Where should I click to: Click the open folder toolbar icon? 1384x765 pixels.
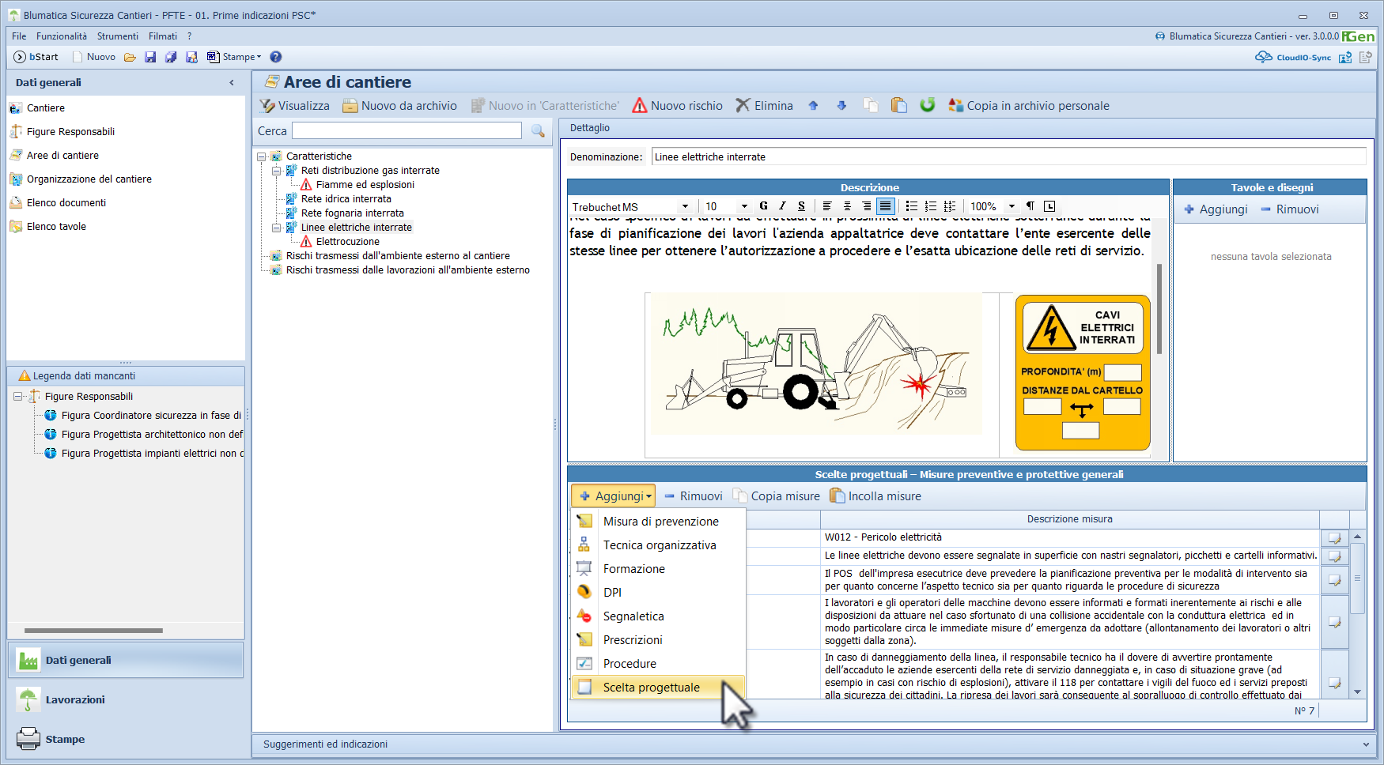(x=130, y=57)
